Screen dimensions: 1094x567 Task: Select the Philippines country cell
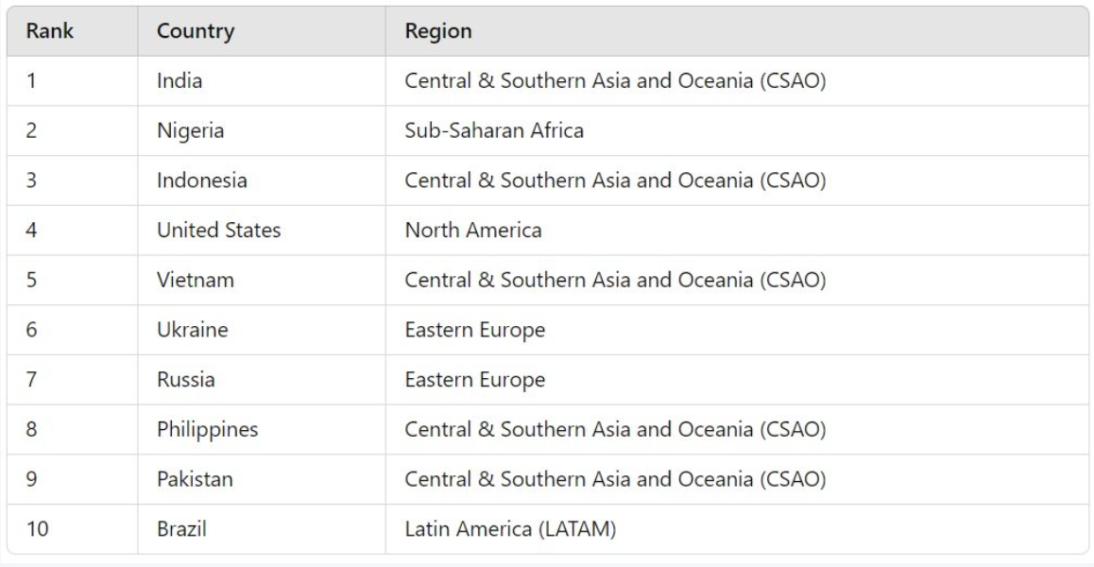coord(208,430)
